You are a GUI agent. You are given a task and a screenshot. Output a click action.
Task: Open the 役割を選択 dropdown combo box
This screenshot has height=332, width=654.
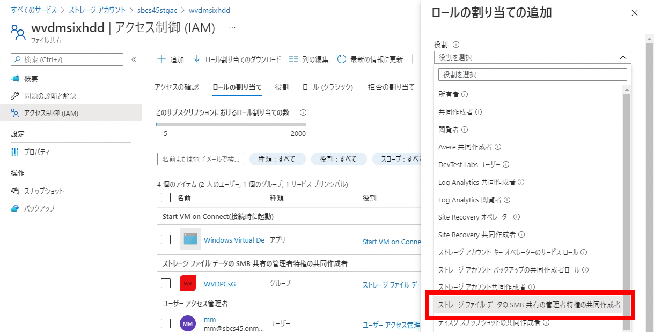pos(532,57)
